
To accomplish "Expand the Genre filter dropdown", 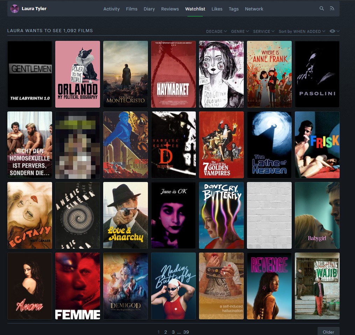I will click(240, 31).
